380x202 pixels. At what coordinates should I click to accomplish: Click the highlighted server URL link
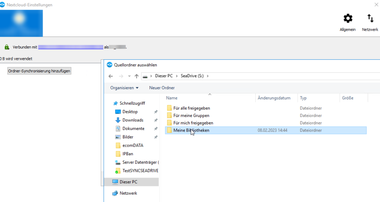tap(71, 47)
